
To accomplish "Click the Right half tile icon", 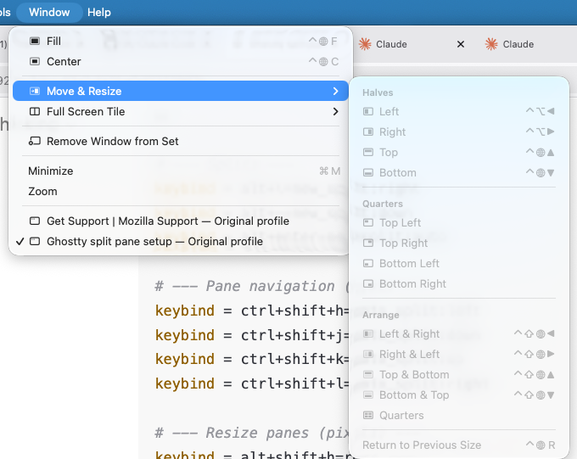I will pos(367,132).
